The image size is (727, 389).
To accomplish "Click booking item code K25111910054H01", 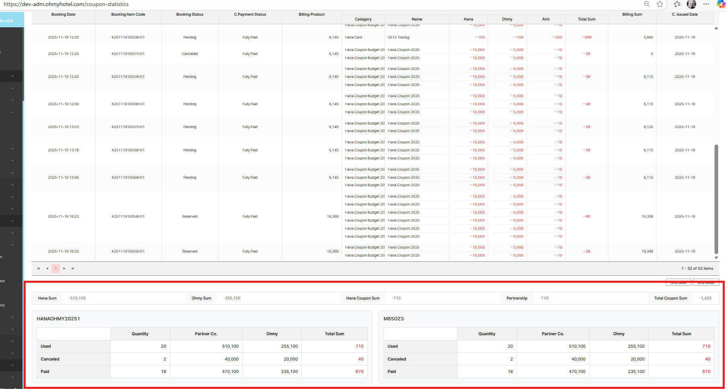I will (x=128, y=216).
